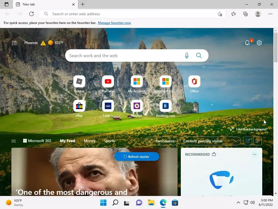Open taskbar Search

point(115,202)
